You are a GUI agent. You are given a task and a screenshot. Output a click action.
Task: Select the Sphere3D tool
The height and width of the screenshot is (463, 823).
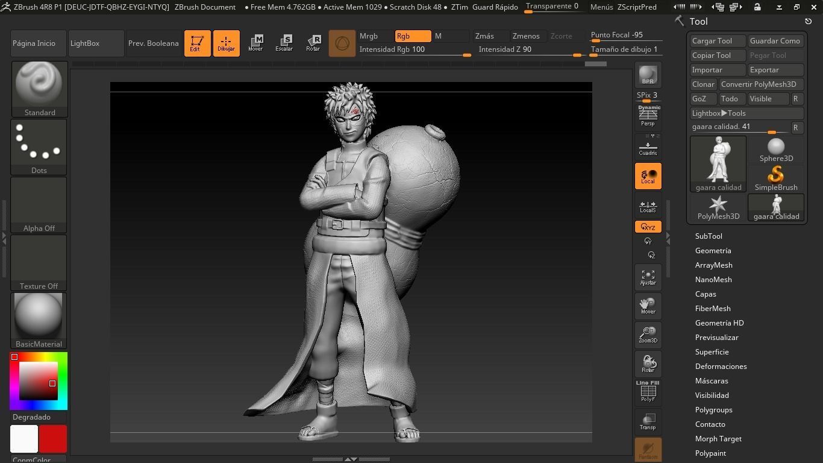pyautogui.click(x=776, y=150)
